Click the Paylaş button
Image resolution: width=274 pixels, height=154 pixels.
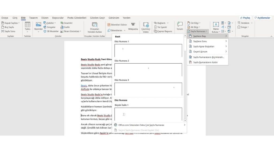[245, 17]
